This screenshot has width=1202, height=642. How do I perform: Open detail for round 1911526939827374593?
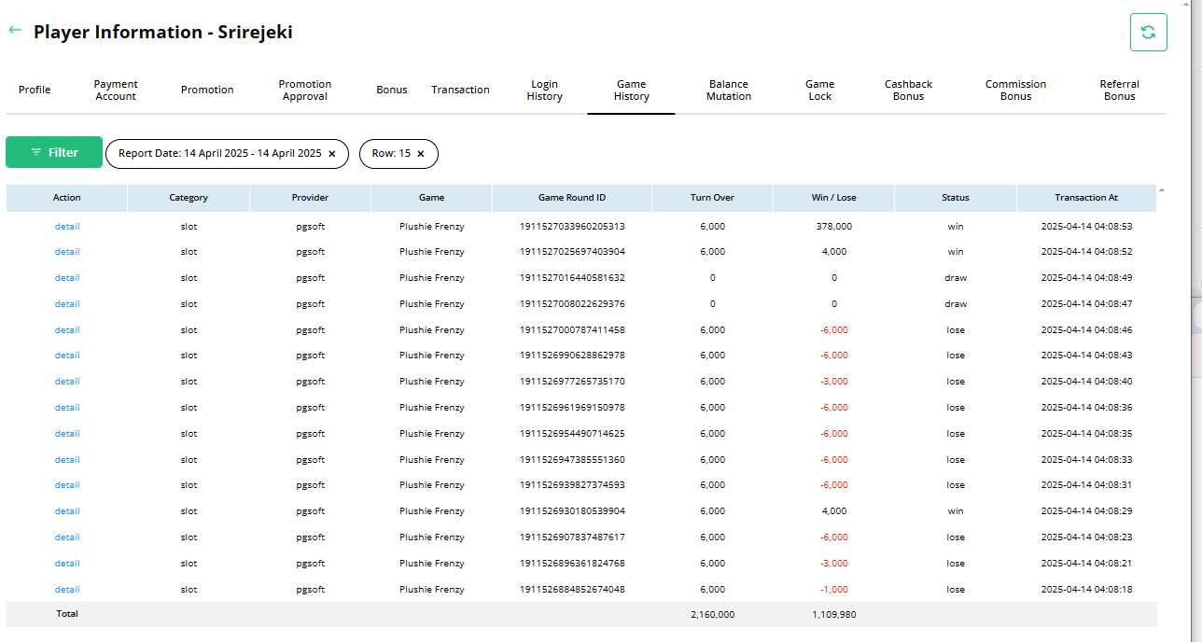67,485
